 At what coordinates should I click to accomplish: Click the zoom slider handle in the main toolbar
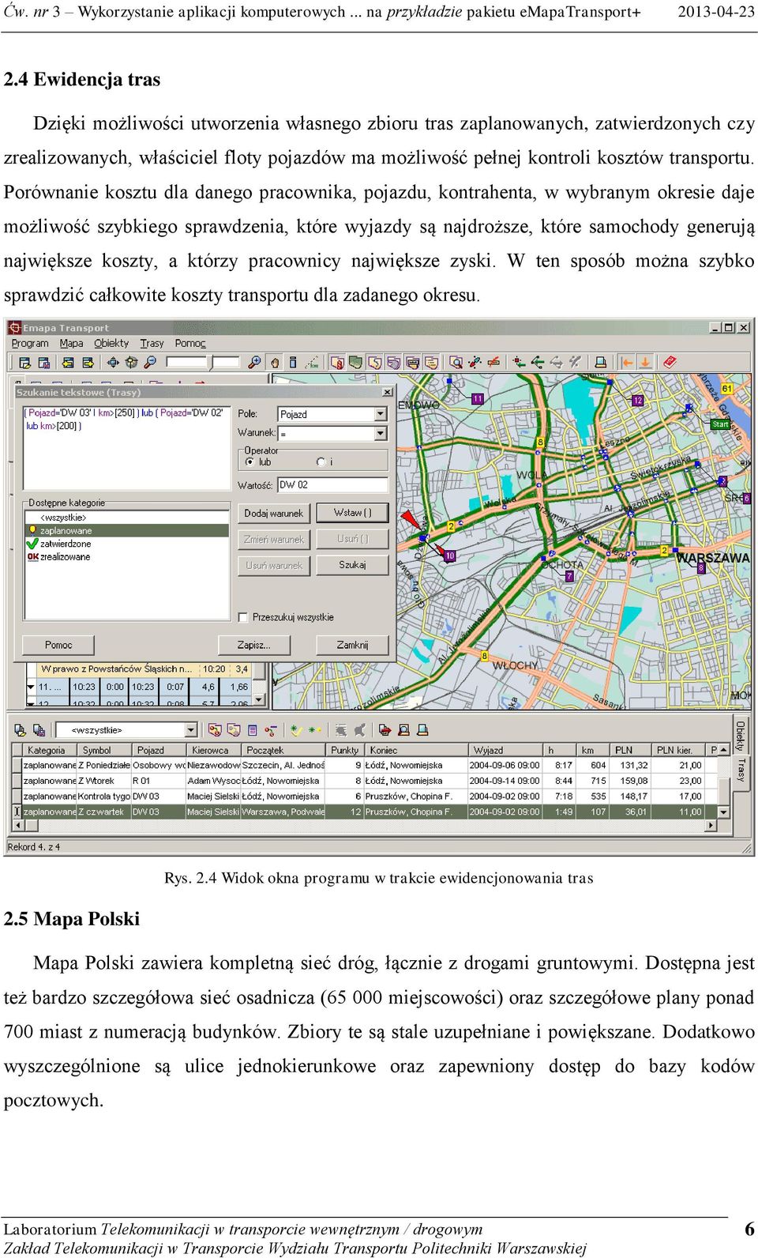(211, 363)
